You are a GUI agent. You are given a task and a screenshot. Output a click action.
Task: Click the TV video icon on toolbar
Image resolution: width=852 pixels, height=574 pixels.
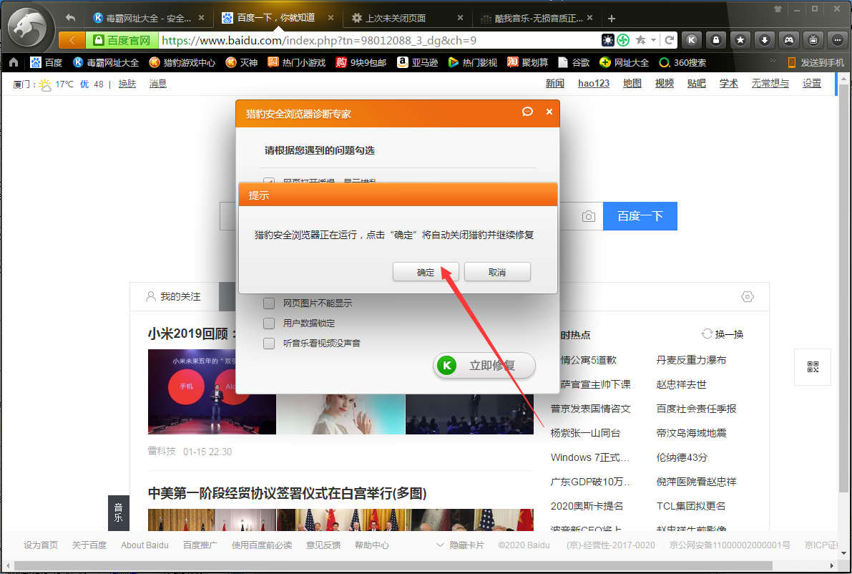tap(813, 40)
